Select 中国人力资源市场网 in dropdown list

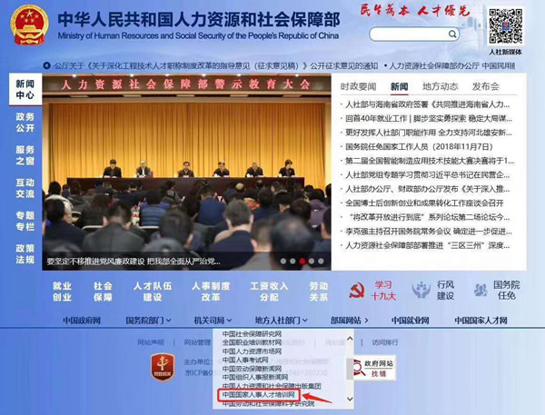click(x=252, y=351)
